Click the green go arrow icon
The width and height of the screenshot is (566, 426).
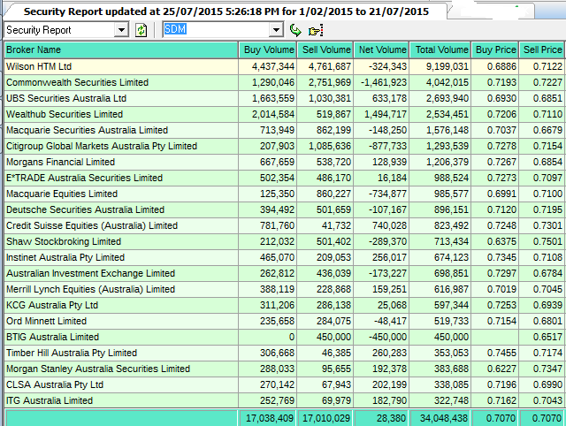[295, 30]
